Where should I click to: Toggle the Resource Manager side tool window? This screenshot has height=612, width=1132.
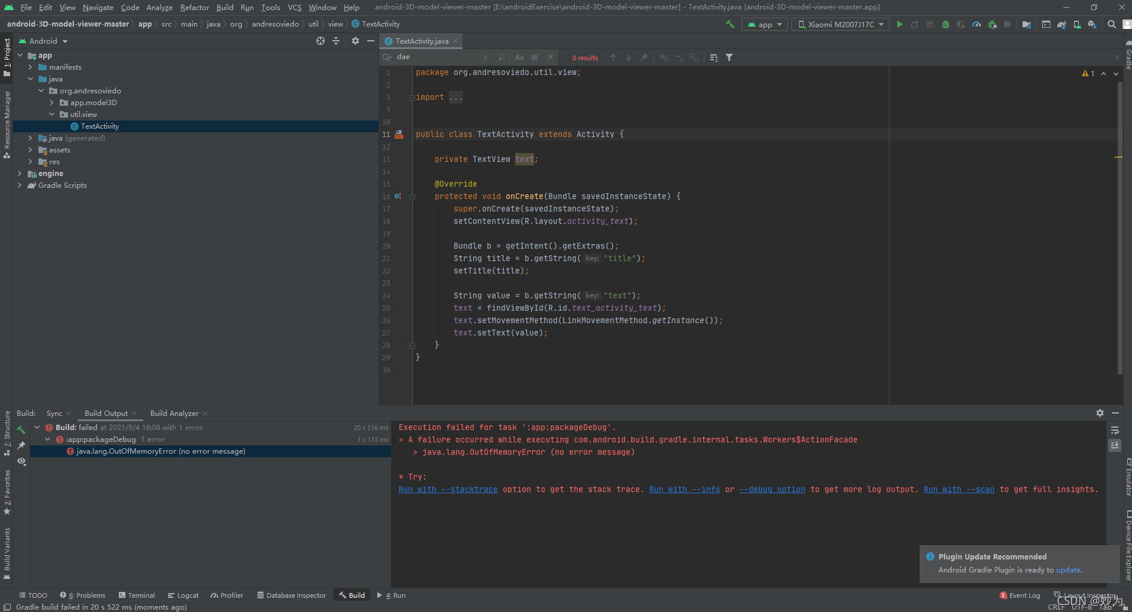coord(7,124)
